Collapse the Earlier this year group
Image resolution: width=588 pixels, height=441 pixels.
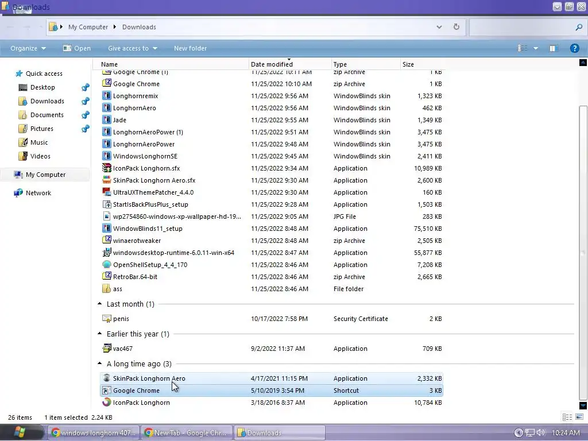click(x=100, y=334)
